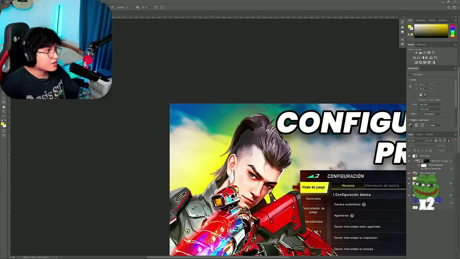Image resolution: width=460 pixels, height=259 pixels.
Task: Open the Rellenar color swatch
Action: pyautogui.click(x=420, y=114)
